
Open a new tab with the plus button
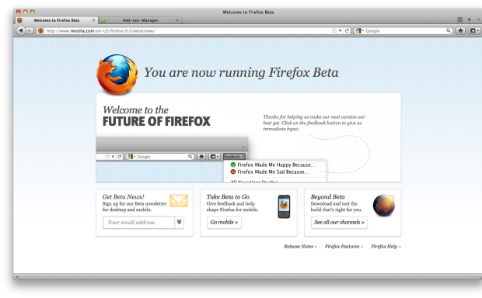[x=469, y=19]
